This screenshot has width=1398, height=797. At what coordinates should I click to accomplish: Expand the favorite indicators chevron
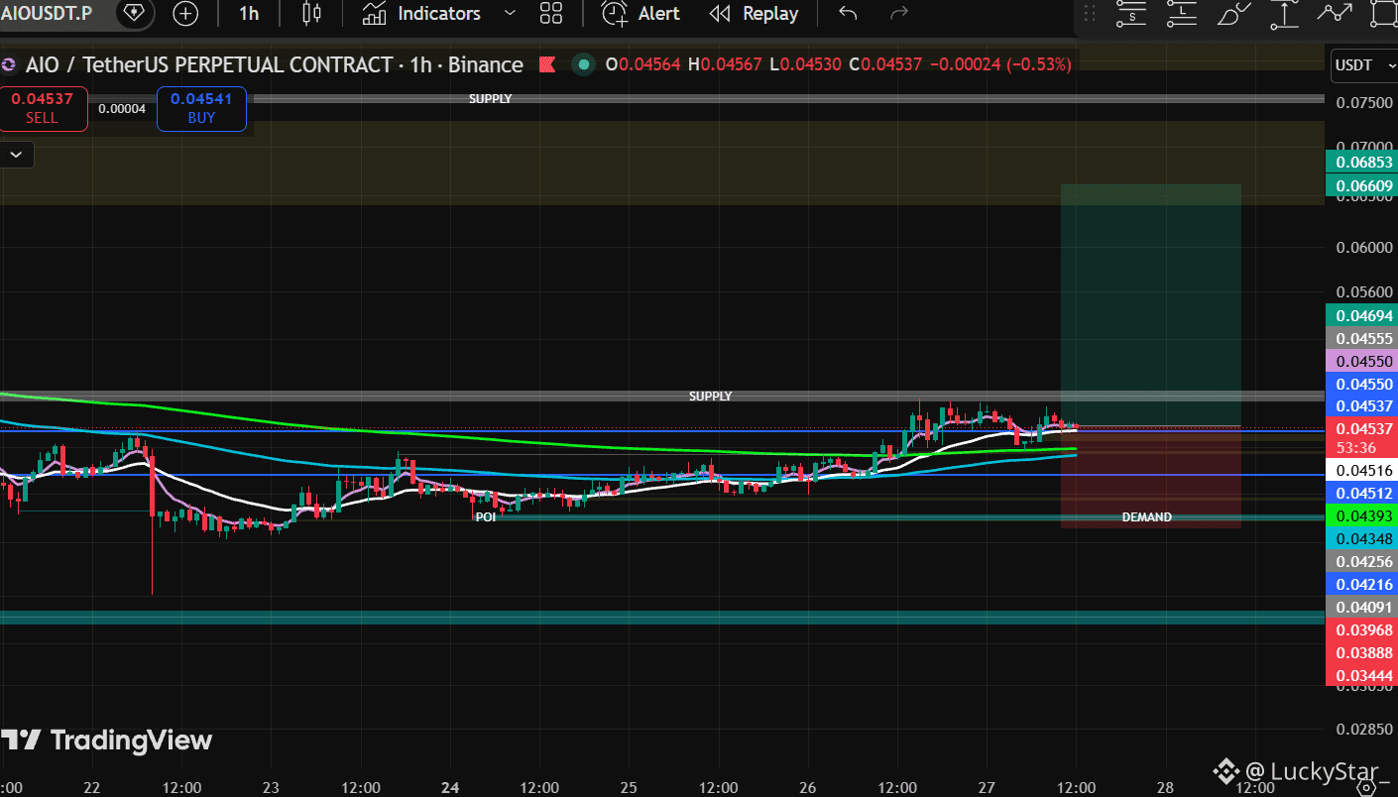(510, 13)
